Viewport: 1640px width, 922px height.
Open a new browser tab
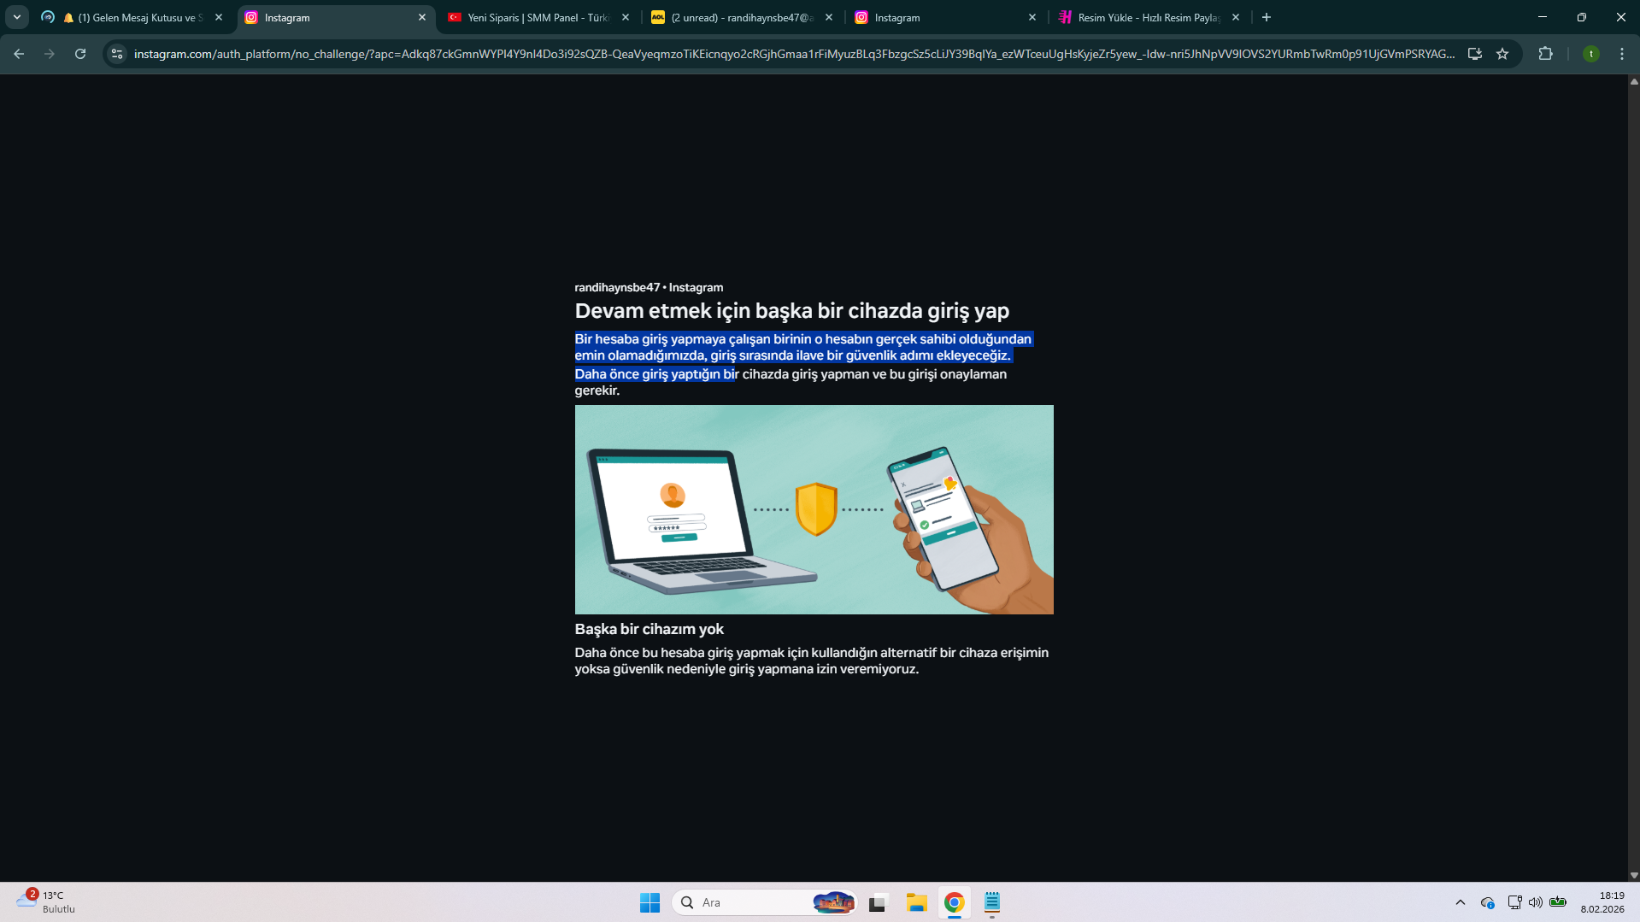(1267, 17)
